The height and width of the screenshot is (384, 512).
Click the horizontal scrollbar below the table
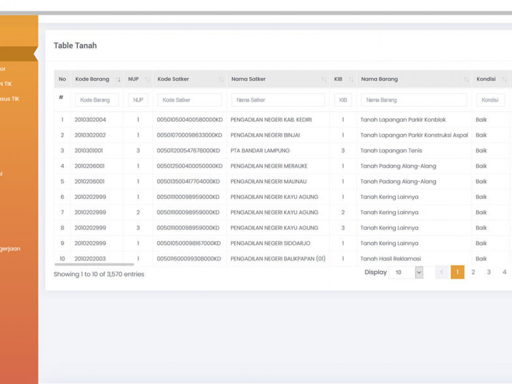coord(94,265)
